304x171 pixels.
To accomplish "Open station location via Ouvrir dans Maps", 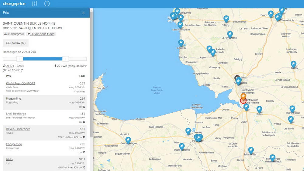I will (x=41, y=34).
